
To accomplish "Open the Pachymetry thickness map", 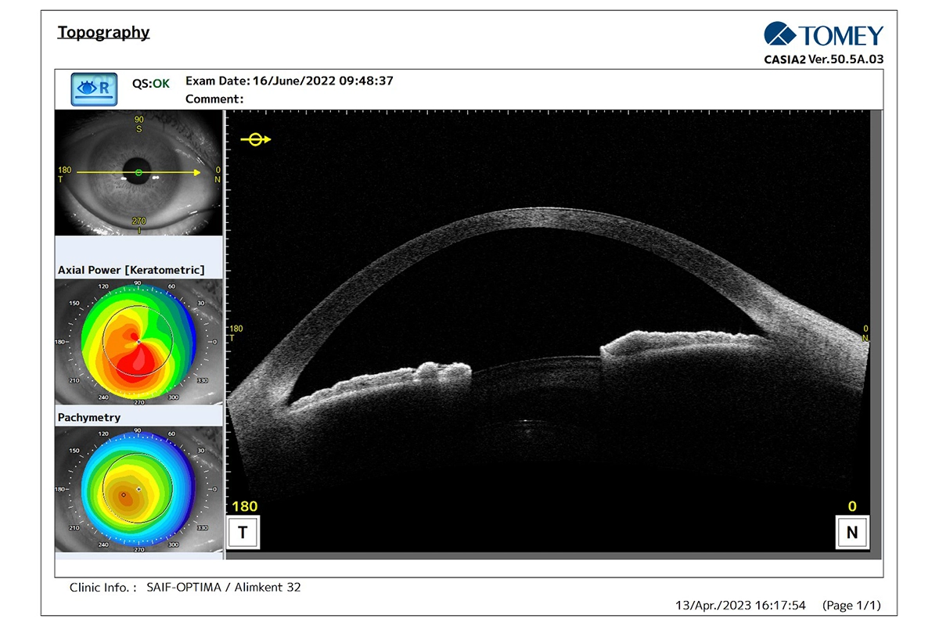I will 139,489.
